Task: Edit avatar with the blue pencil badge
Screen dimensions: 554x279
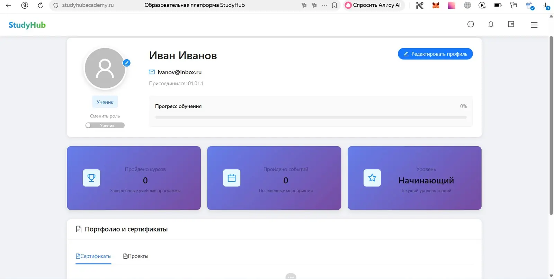Action: click(x=127, y=63)
